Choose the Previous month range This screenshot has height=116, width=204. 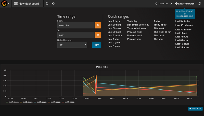point(135,36)
